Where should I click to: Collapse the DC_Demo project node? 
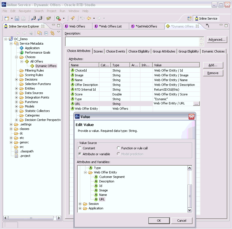pyautogui.click(x=6, y=39)
